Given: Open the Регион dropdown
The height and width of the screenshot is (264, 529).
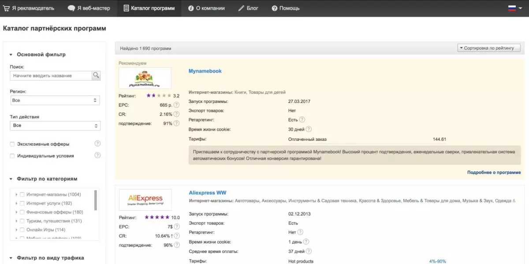Looking at the screenshot, I should tap(55, 100).
